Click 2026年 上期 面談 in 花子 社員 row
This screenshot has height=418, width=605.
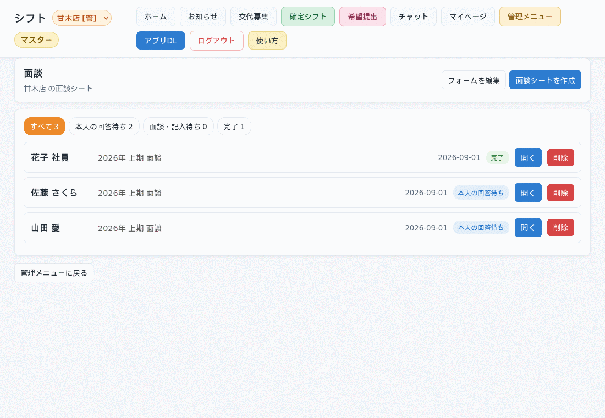[x=130, y=158]
